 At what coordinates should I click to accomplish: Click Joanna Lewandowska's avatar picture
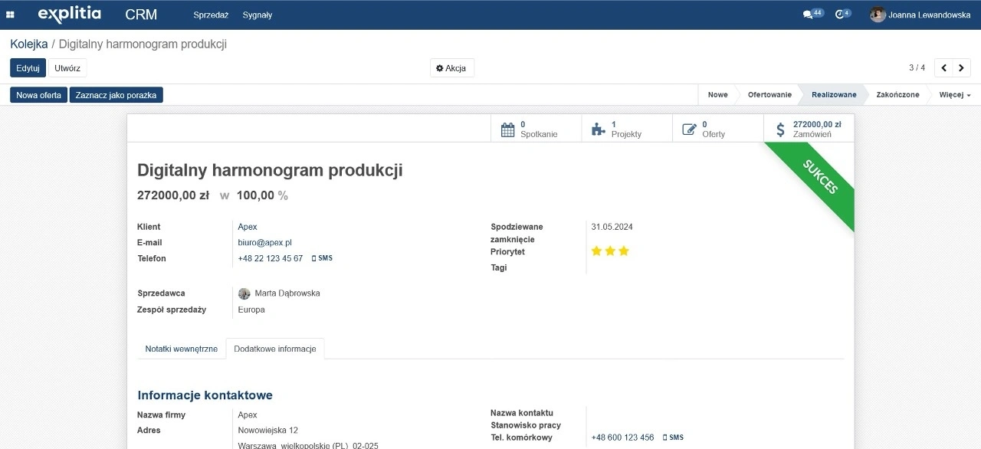[878, 15]
